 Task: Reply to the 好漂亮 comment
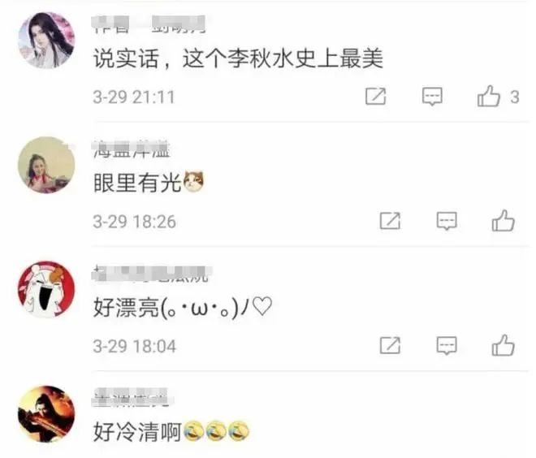pyautogui.click(x=447, y=345)
